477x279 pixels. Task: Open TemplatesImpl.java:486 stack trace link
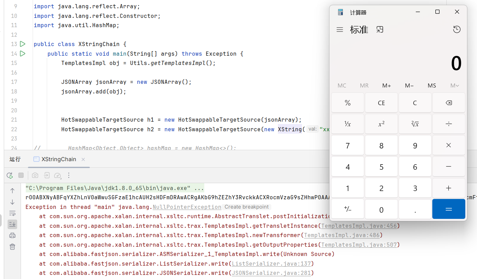pyautogui.click(x=342, y=235)
